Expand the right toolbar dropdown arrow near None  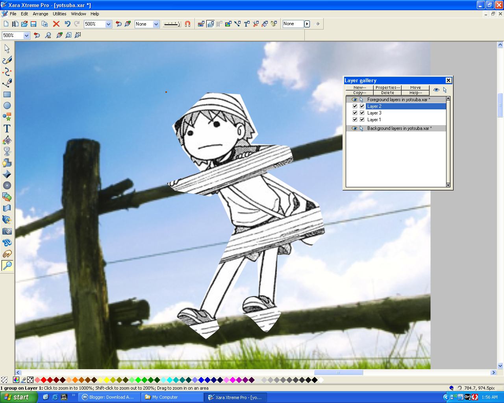tap(307, 24)
